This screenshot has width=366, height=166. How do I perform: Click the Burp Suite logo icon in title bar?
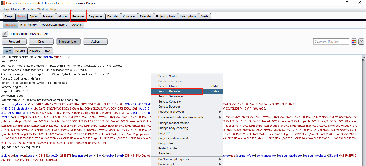(x=3, y=3)
